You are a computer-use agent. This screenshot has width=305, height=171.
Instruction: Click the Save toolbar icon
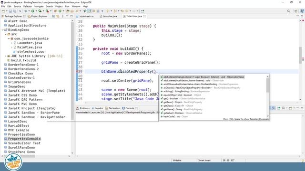pyautogui.click(x=10, y=11)
